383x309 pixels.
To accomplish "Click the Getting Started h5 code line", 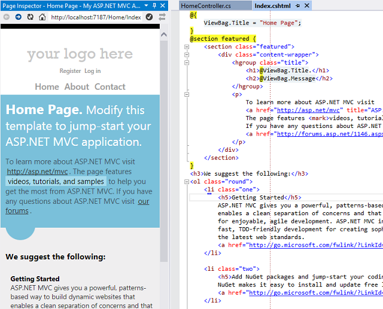I will (x=259, y=198).
